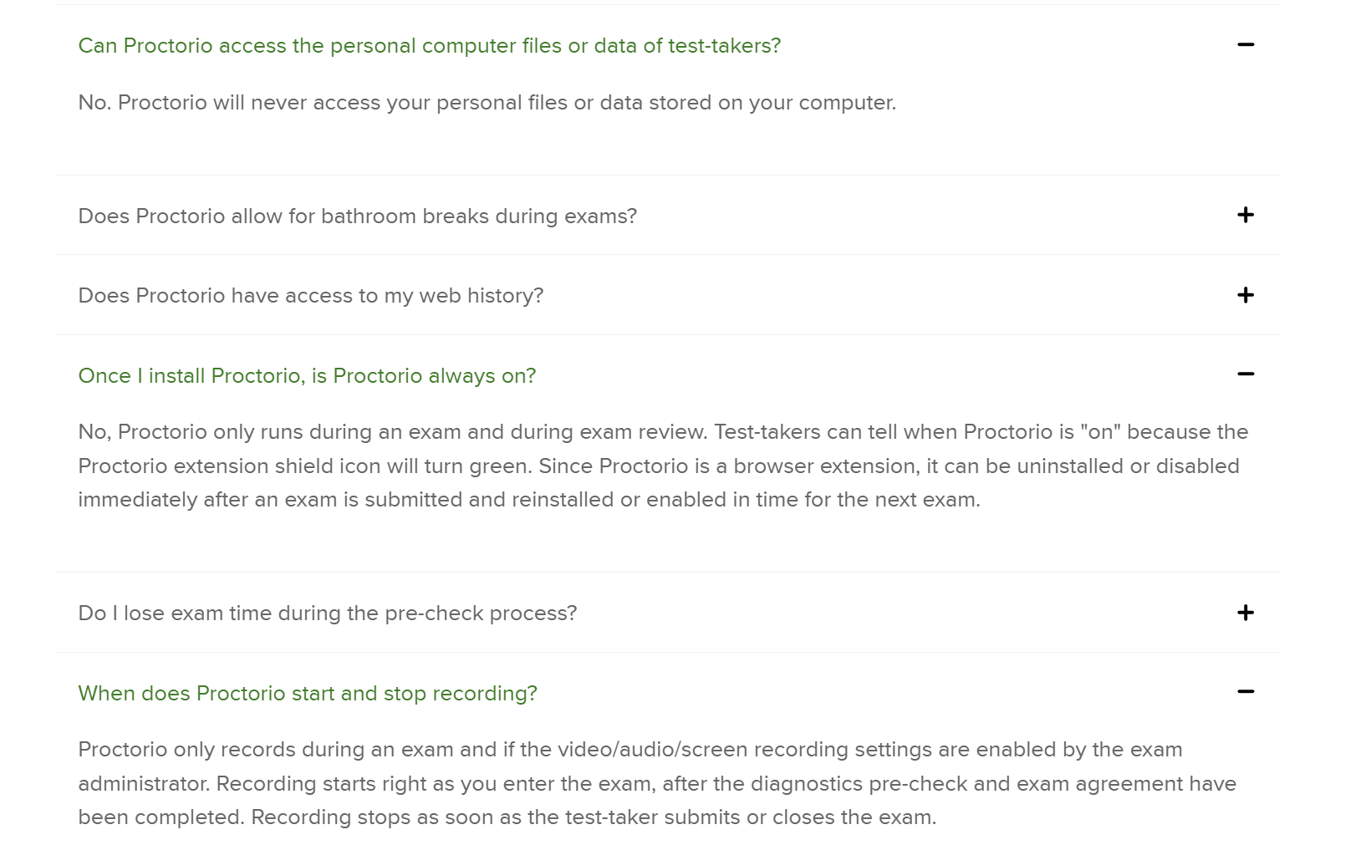Click the line 'administrator. Recording starts right as you enter'
The image size is (1371, 845).
pos(656,784)
